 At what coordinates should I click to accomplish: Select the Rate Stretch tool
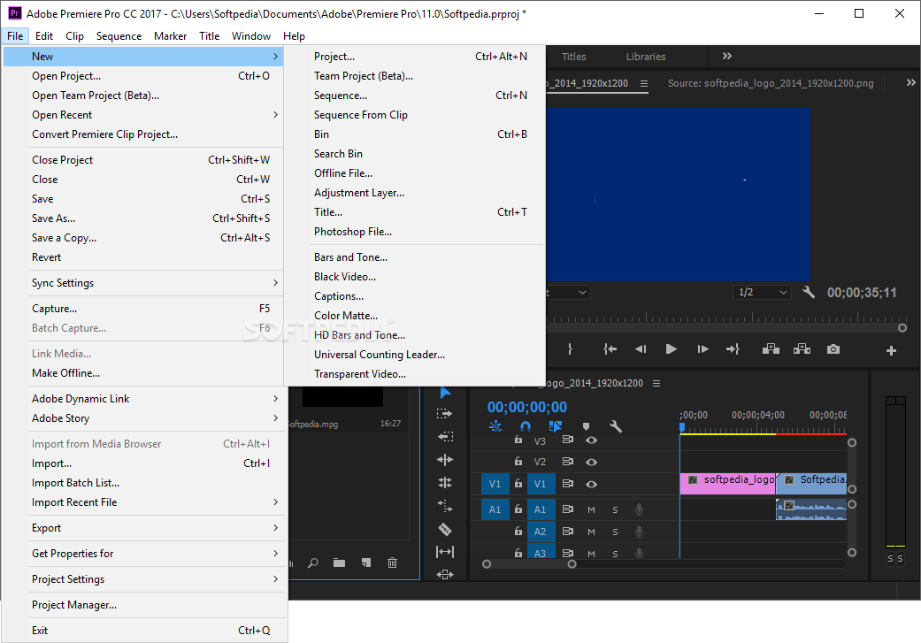coord(445,506)
